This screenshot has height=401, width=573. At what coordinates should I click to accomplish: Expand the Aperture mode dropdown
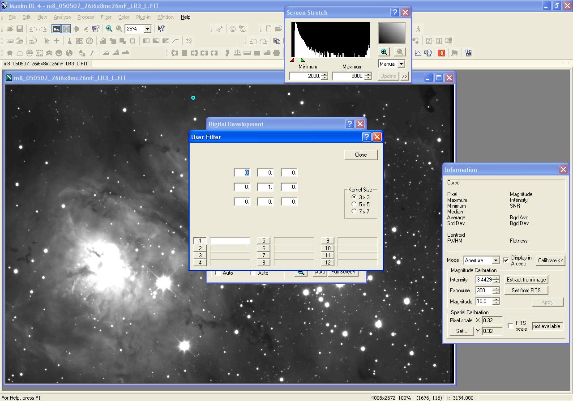point(495,260)
